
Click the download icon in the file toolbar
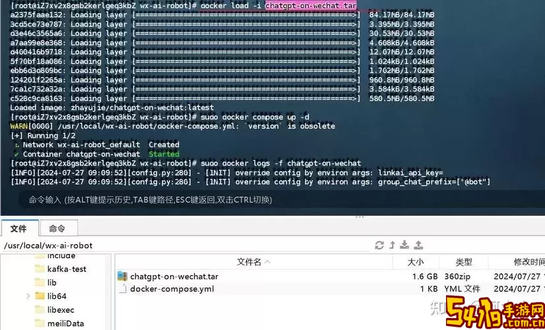[404, 245]
